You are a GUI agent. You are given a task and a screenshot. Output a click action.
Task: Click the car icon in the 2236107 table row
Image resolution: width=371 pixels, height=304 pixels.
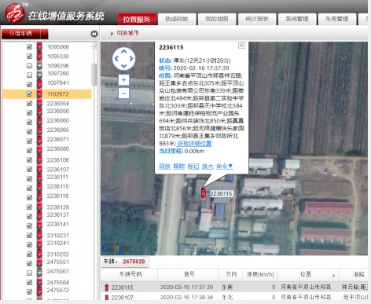click(107, 298)
